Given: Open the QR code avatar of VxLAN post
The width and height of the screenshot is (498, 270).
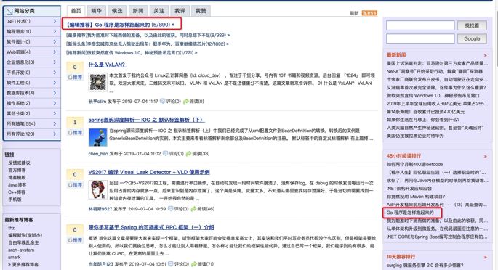Looking at the screenshot, I should [x=98, y=82].
